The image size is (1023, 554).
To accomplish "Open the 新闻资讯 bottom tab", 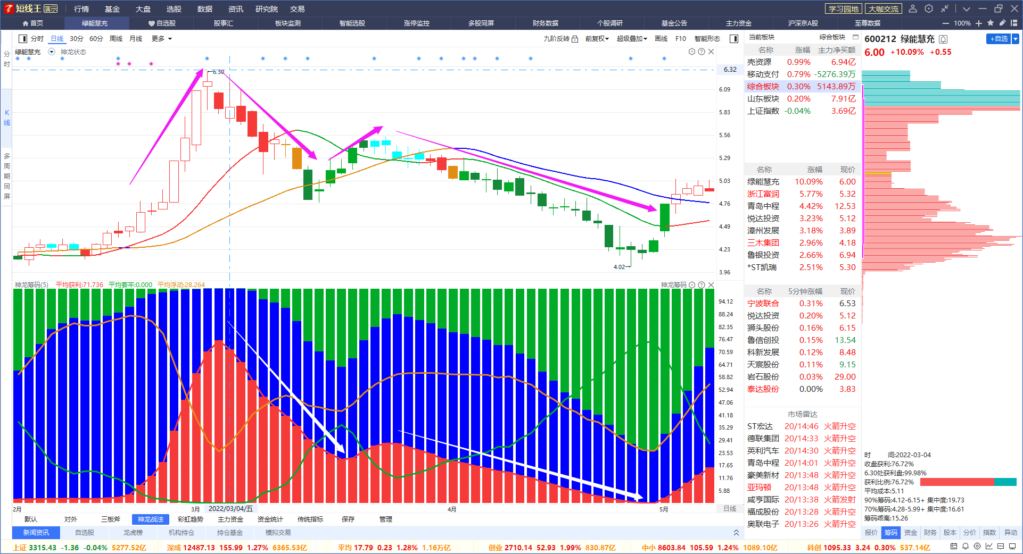I will click(36, 533).
